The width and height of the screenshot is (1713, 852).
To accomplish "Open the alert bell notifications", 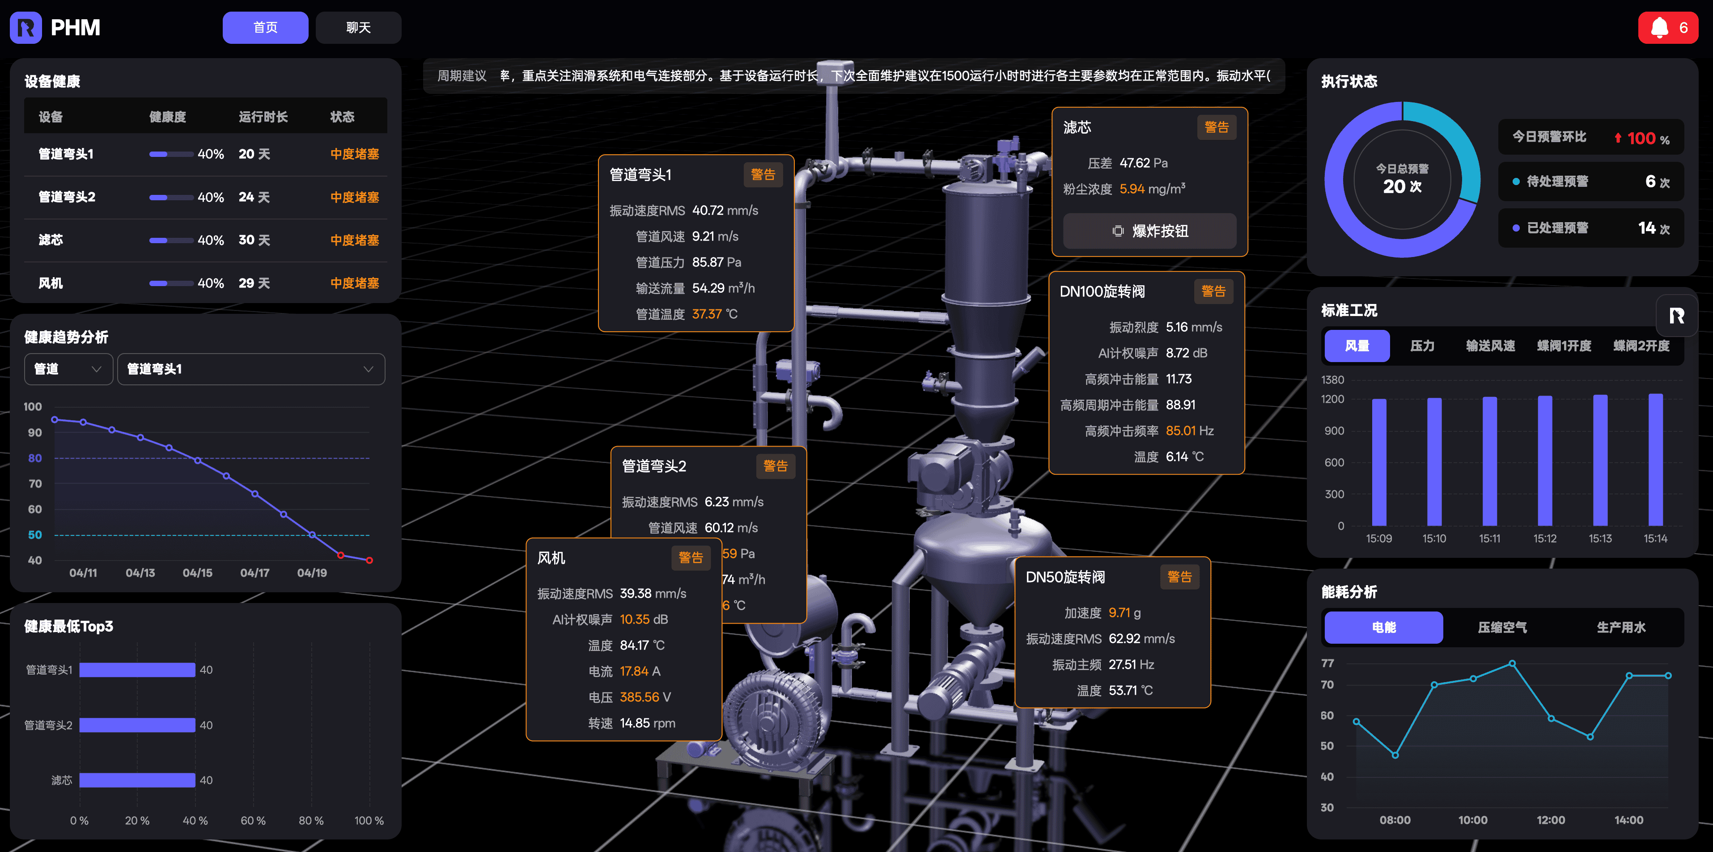I will click(1667, 27).
